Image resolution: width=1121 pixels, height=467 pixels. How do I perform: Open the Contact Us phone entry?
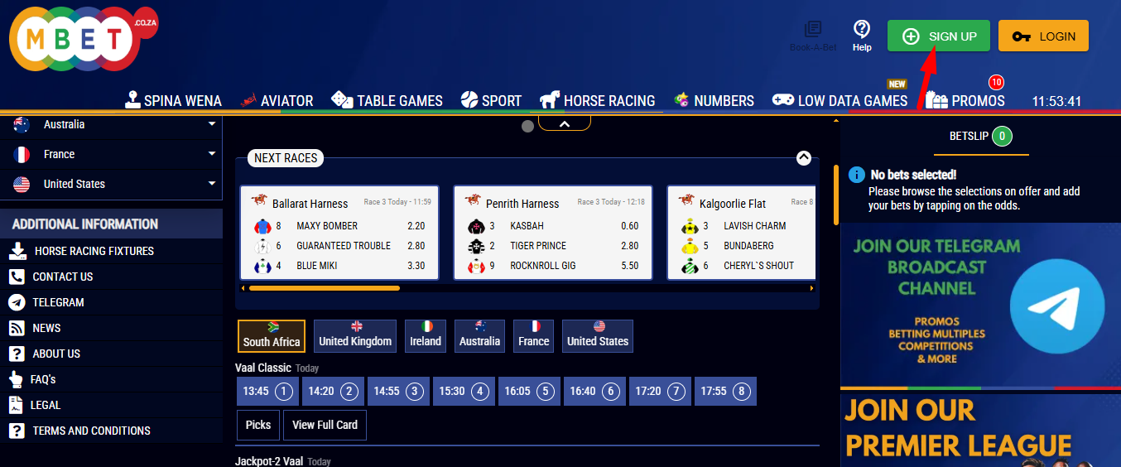coord(62,277)
